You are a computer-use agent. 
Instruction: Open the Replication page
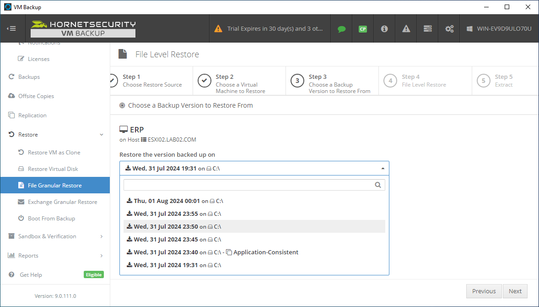(x=32, y=115)
